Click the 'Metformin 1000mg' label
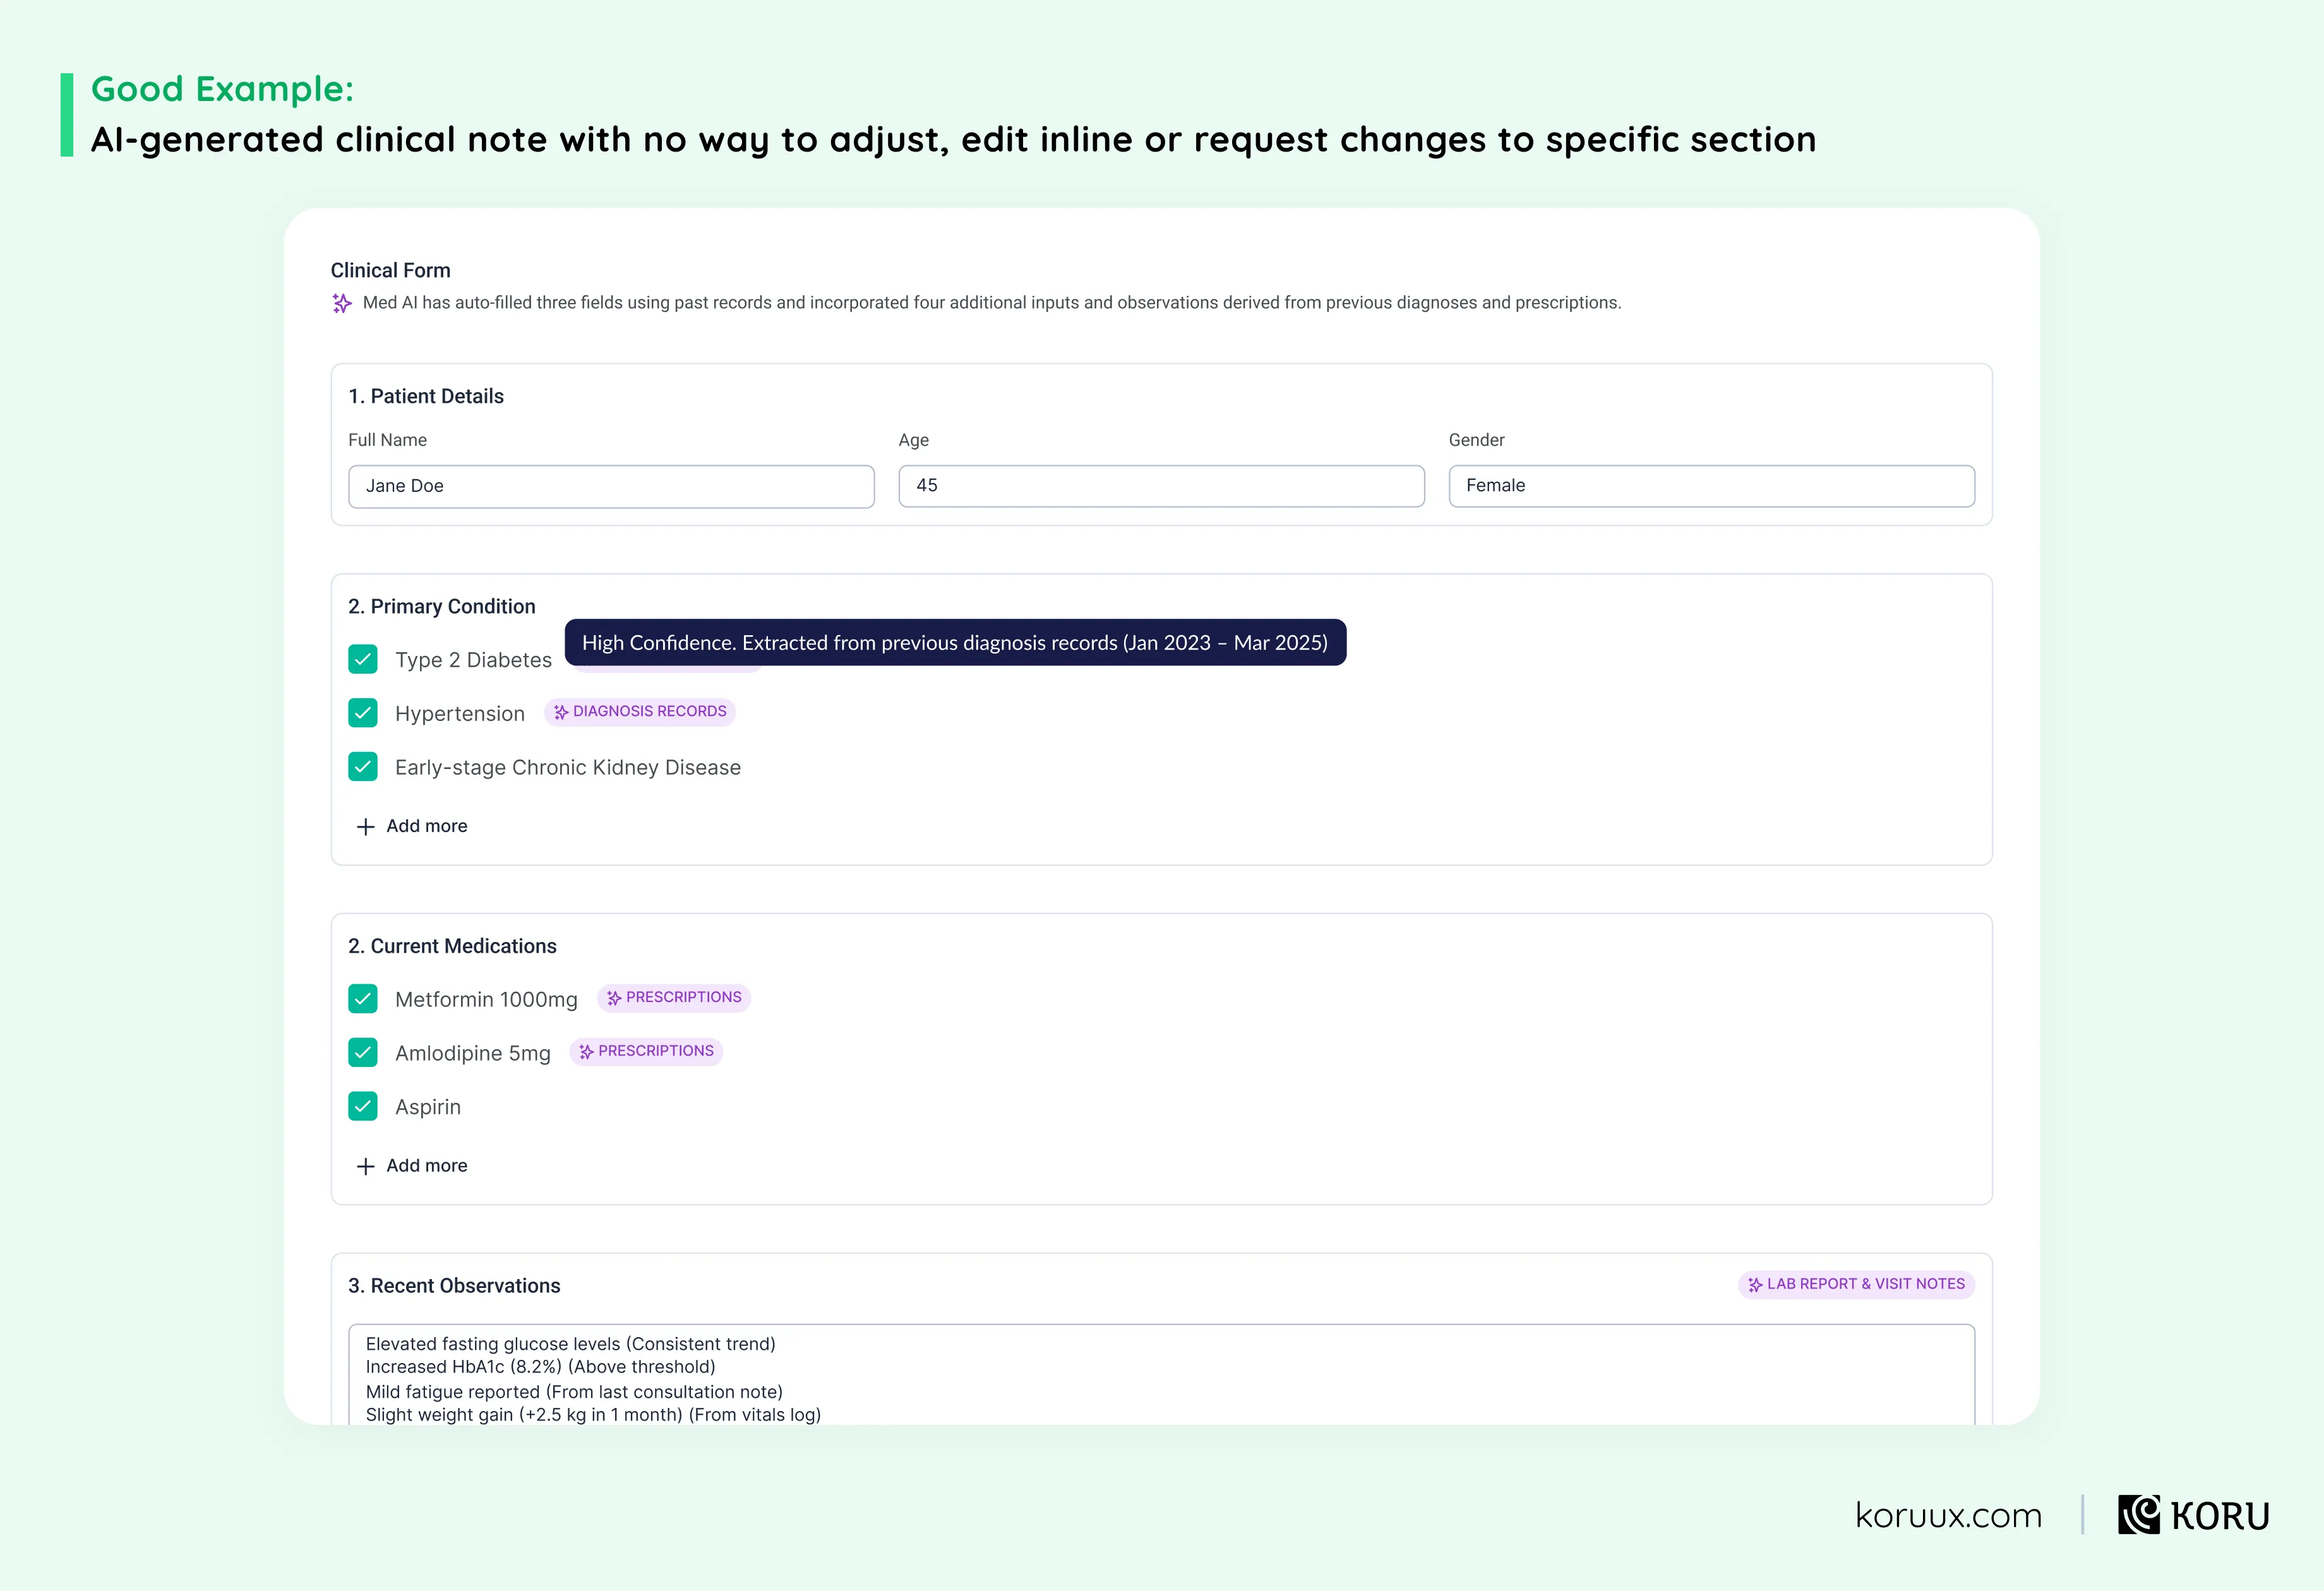The image size is (2324, 1591). 486,1000
